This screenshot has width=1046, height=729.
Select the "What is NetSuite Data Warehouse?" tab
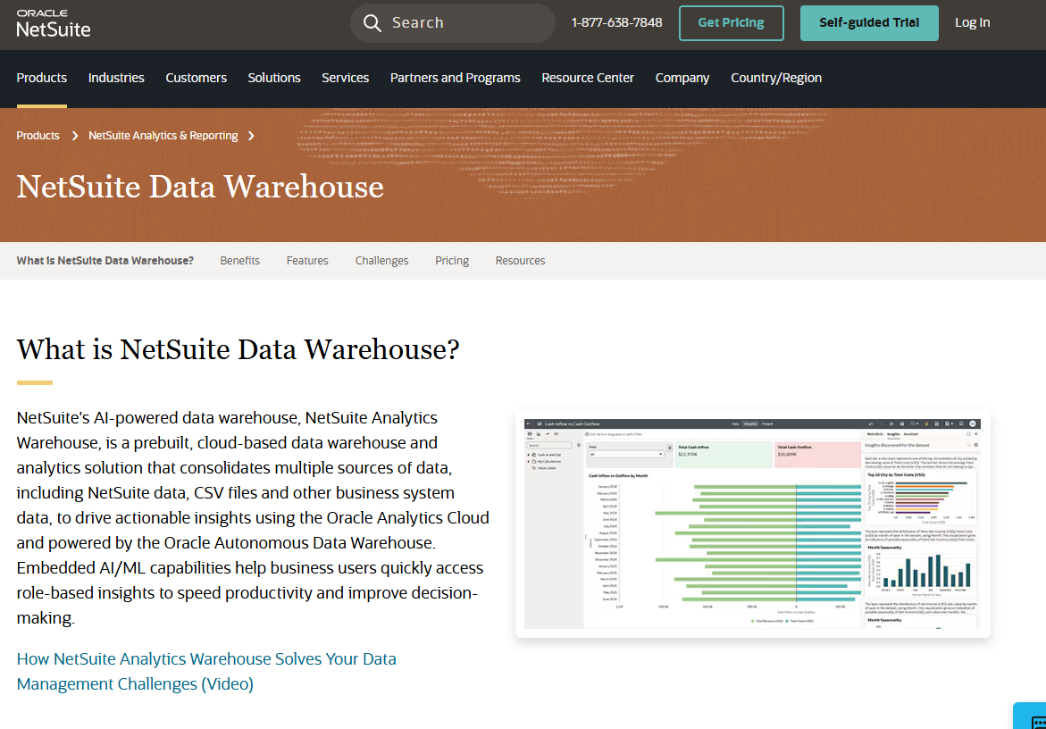pos(105,261)
